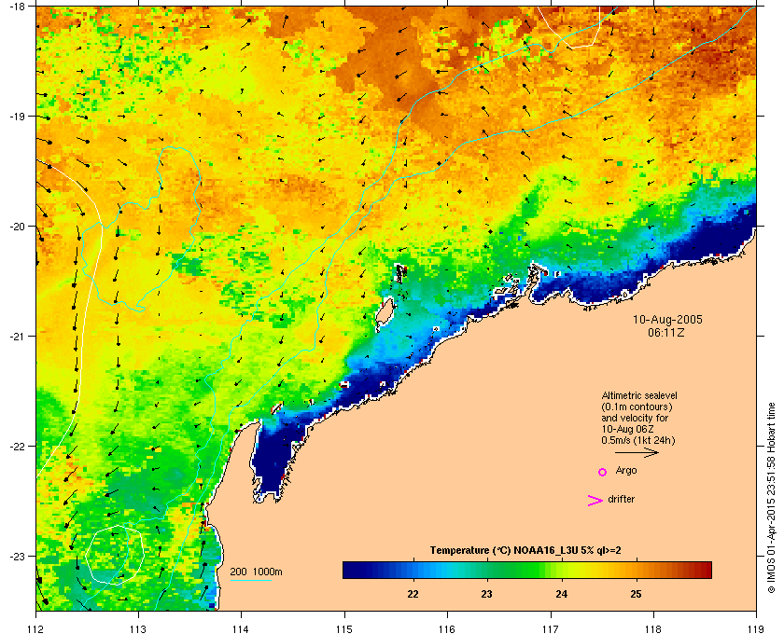This screenshot has width=784, height=634.
Task: Click longitude axis label 113
Action: (138, 628)
